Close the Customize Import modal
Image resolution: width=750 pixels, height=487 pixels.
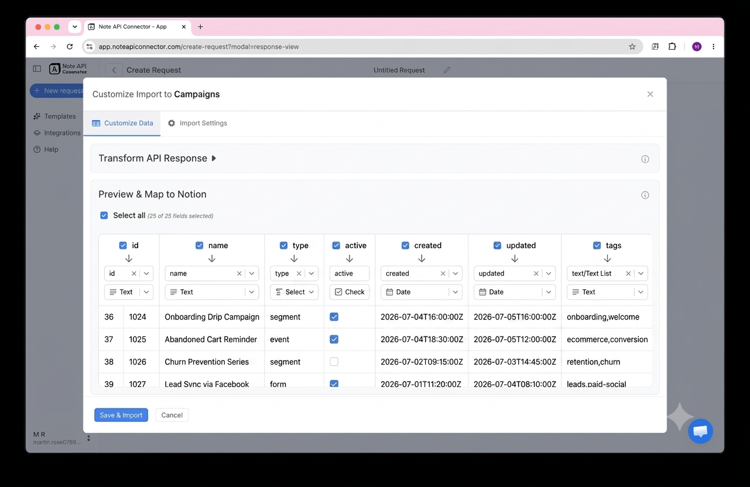[650, 94]
